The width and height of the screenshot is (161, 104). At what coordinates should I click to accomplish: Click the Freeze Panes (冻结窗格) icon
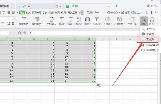click(119, 19)
